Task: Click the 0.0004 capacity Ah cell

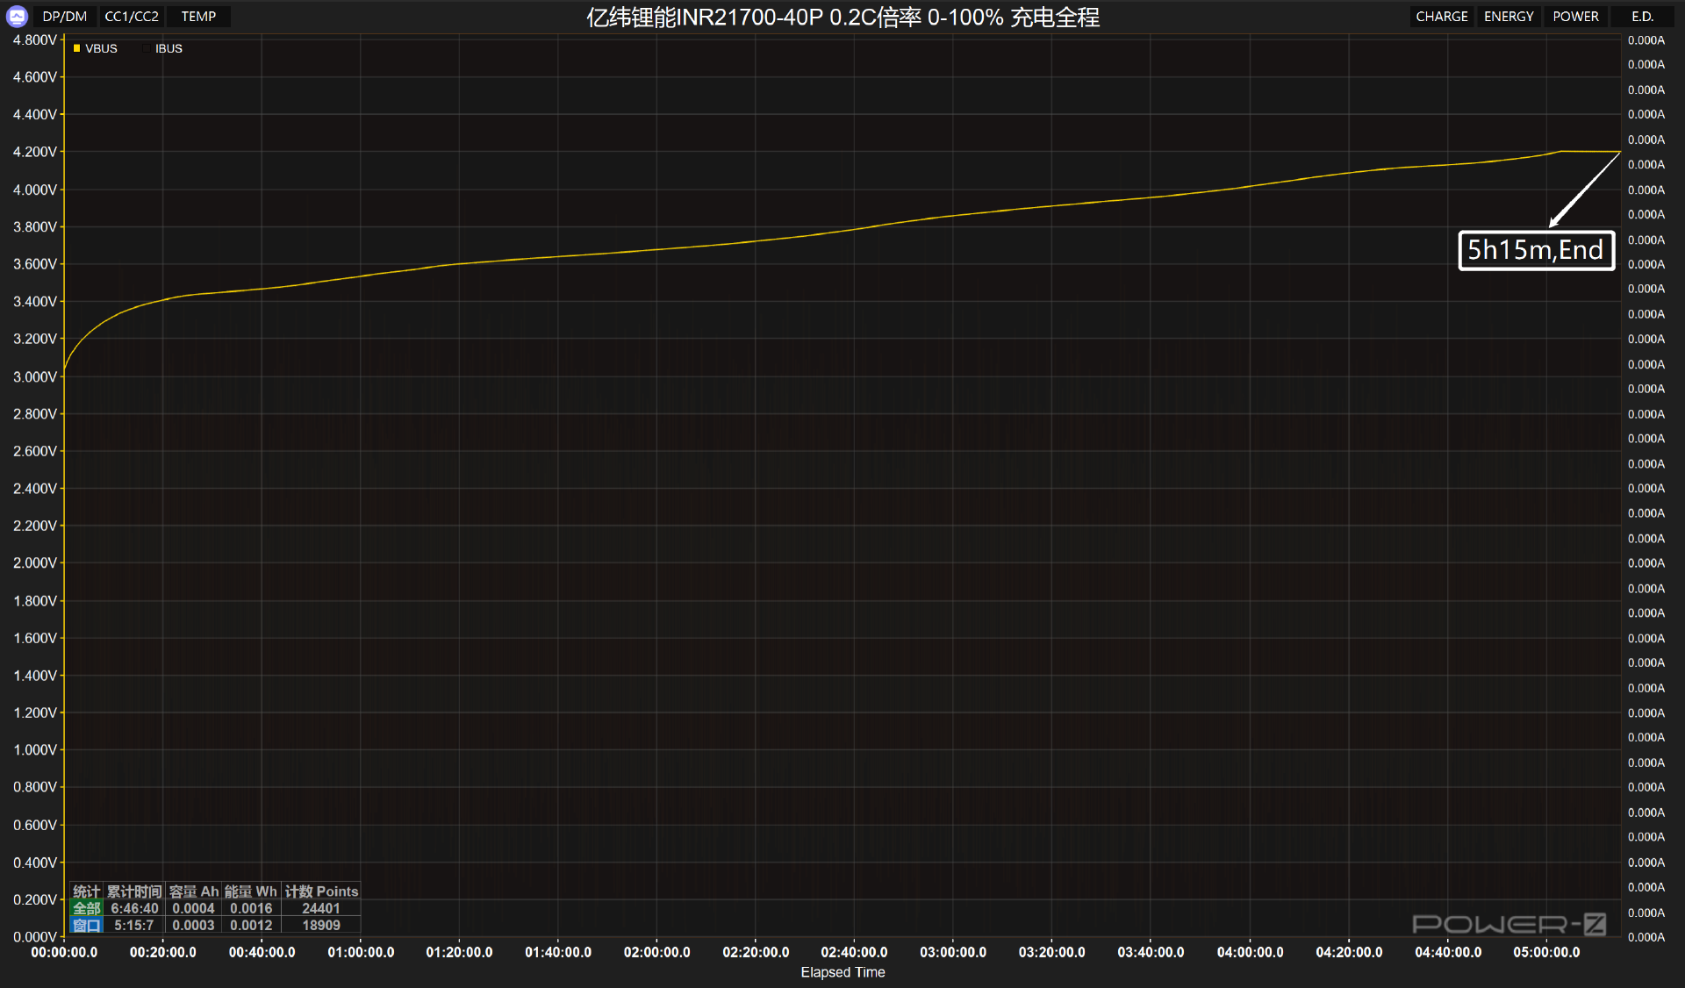Action: click(193, 908)
